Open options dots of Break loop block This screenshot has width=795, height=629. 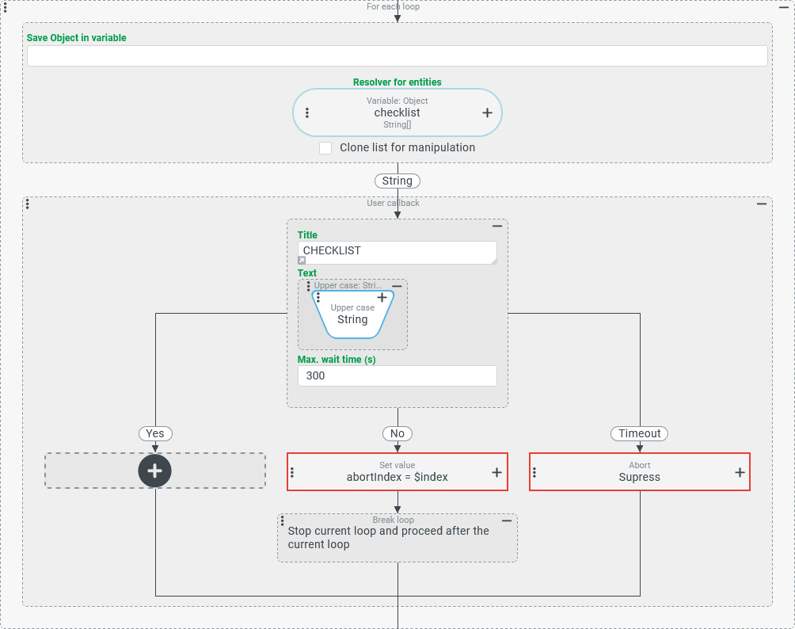point(283,520)
